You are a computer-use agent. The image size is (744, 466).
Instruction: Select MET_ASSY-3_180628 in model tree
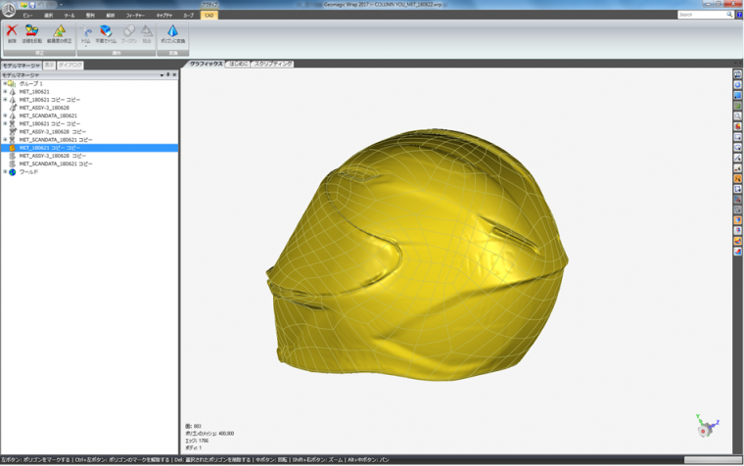click(44, 108)
